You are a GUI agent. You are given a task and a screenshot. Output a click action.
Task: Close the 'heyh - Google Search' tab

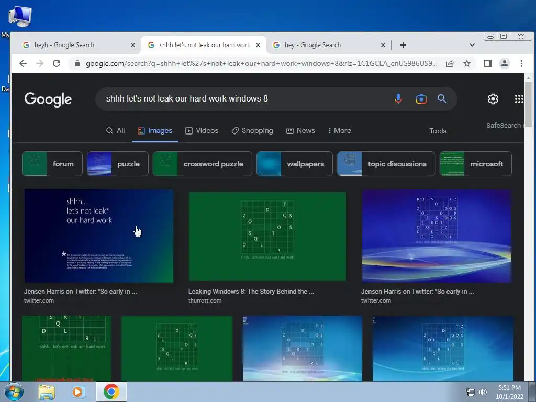[133, 45]
